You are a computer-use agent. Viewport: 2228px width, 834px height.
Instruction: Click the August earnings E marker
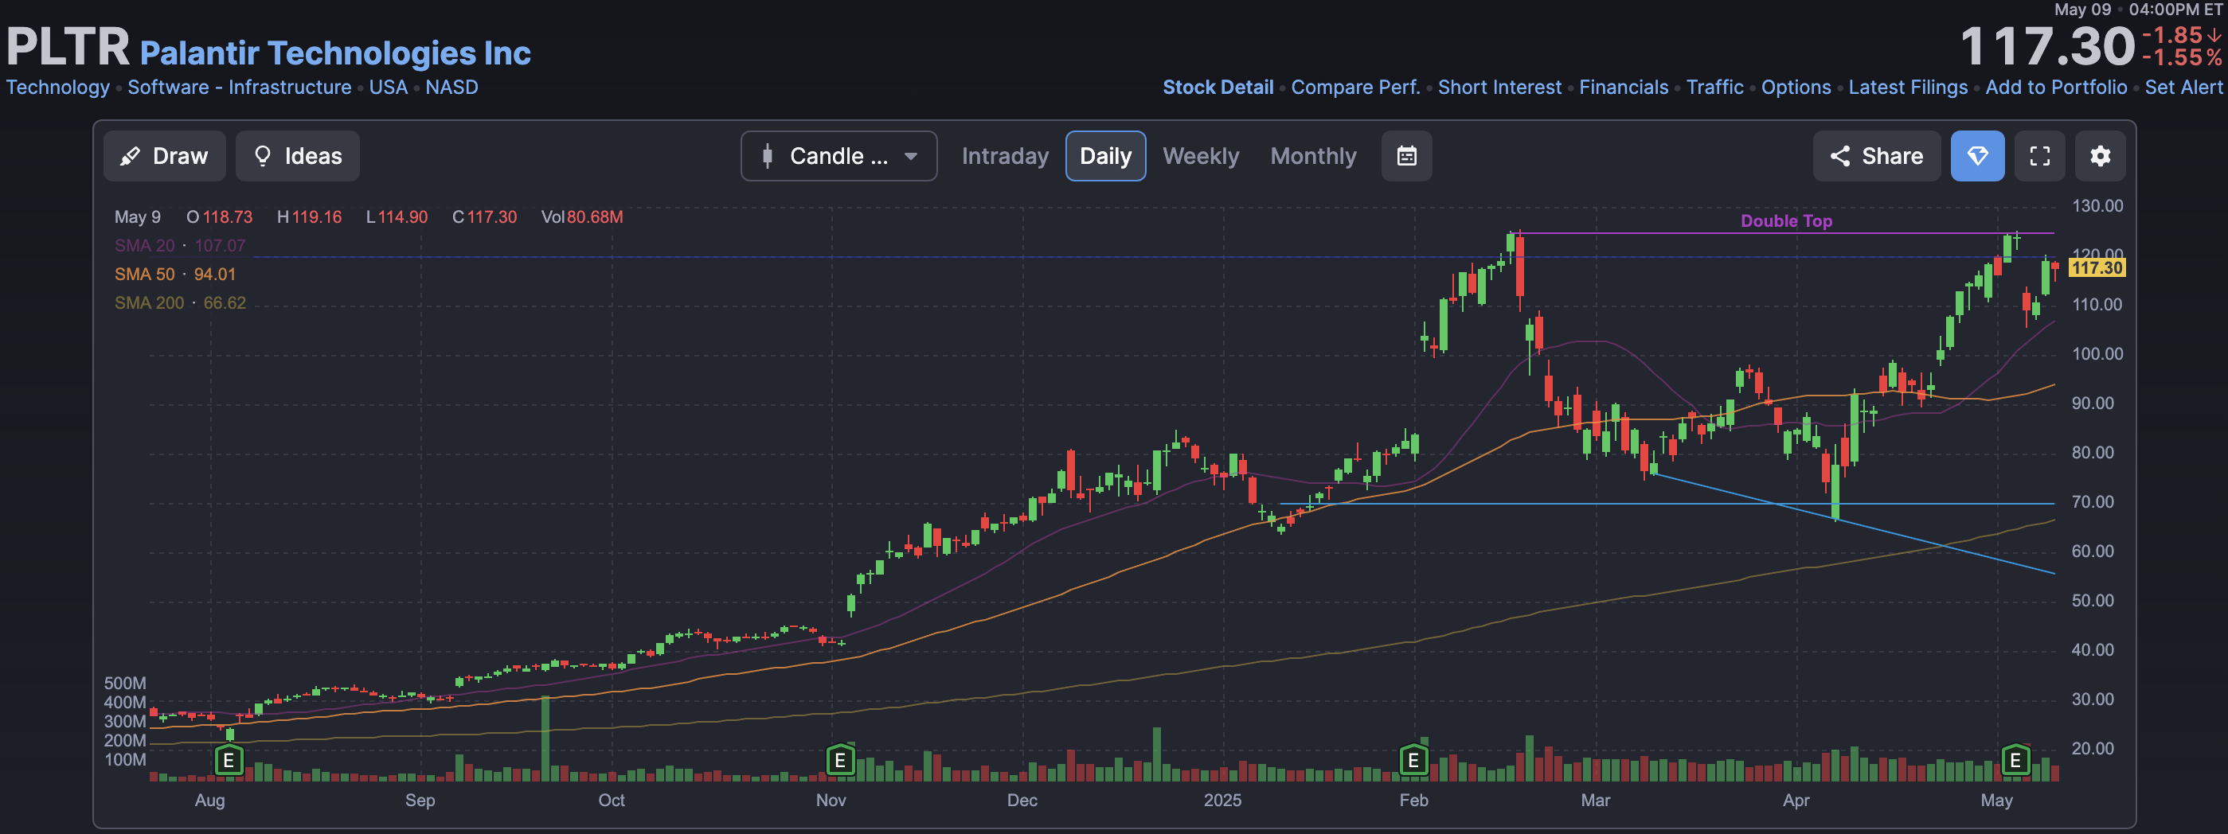(229, 761)
